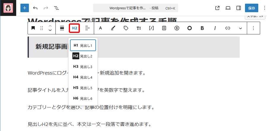Open the text alignment options

pos(88,28)
